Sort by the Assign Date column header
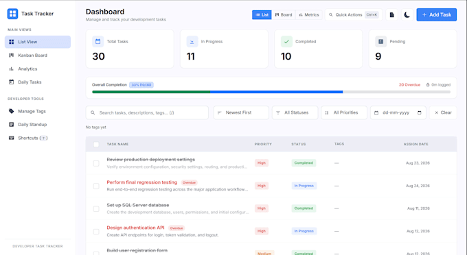The image size is (467, 255). pos(415,144)
